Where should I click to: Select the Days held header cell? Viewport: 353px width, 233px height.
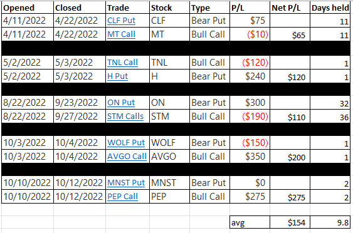pyautogui.click(x=330, y=8)
